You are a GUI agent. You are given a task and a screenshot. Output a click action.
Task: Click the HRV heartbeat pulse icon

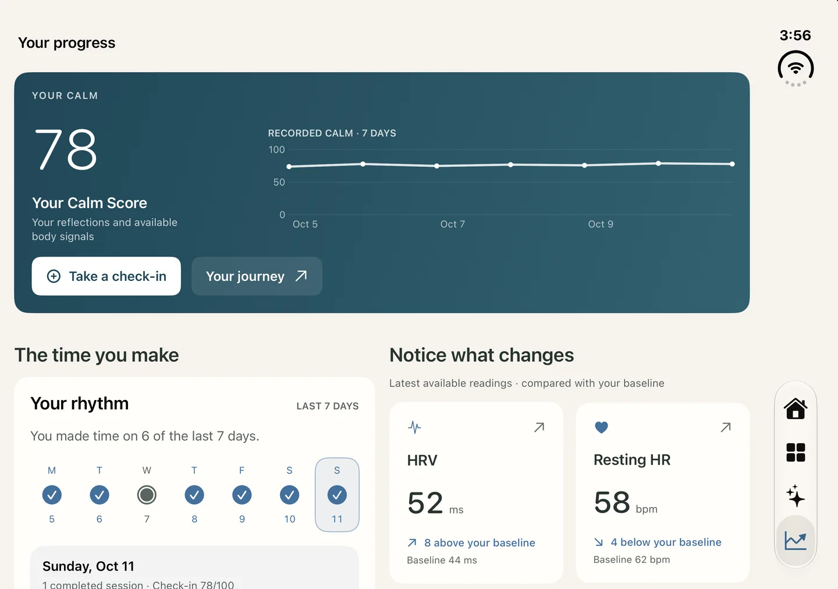[x=414, y=427]
